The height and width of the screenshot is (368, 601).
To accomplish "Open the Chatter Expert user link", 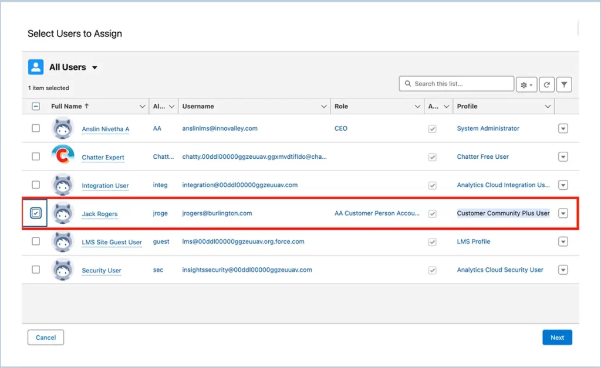I will (x=103, y=157).
